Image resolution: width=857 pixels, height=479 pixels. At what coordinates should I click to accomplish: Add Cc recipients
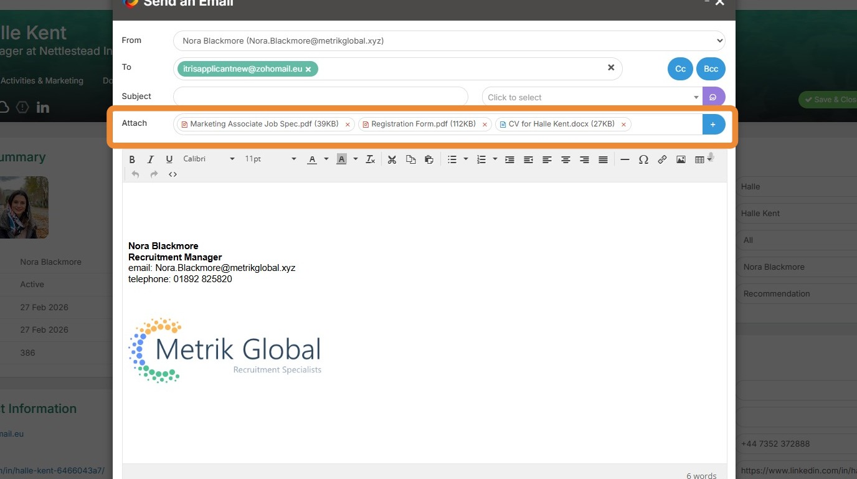click(681, 69)
